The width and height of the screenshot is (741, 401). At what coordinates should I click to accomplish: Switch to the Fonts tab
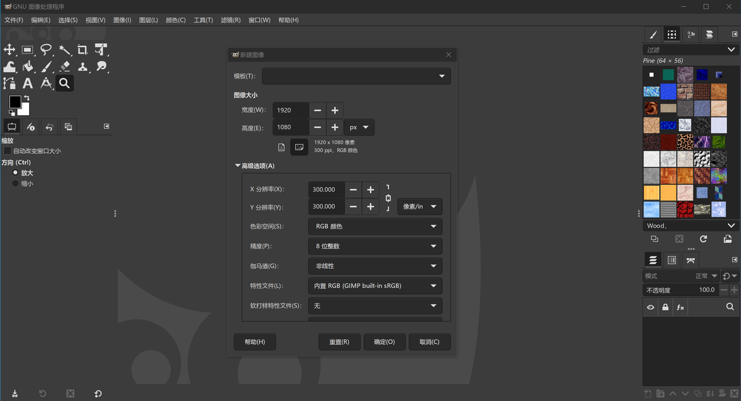point(691,35)
